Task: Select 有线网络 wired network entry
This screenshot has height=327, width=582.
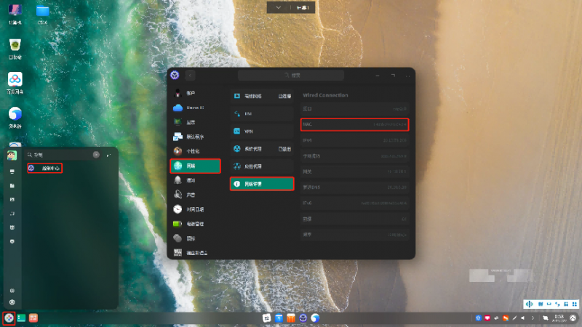Action: point(262,96)
